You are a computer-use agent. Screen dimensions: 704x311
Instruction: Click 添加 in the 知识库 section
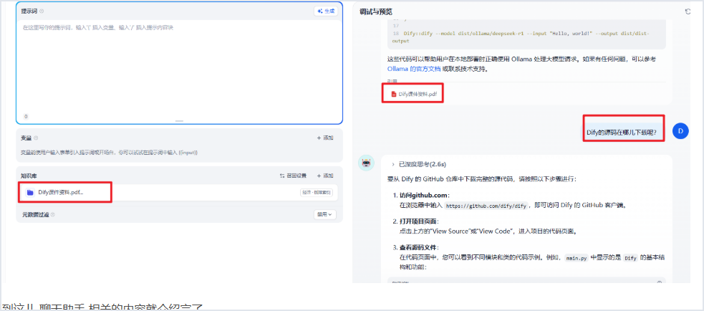325,176
